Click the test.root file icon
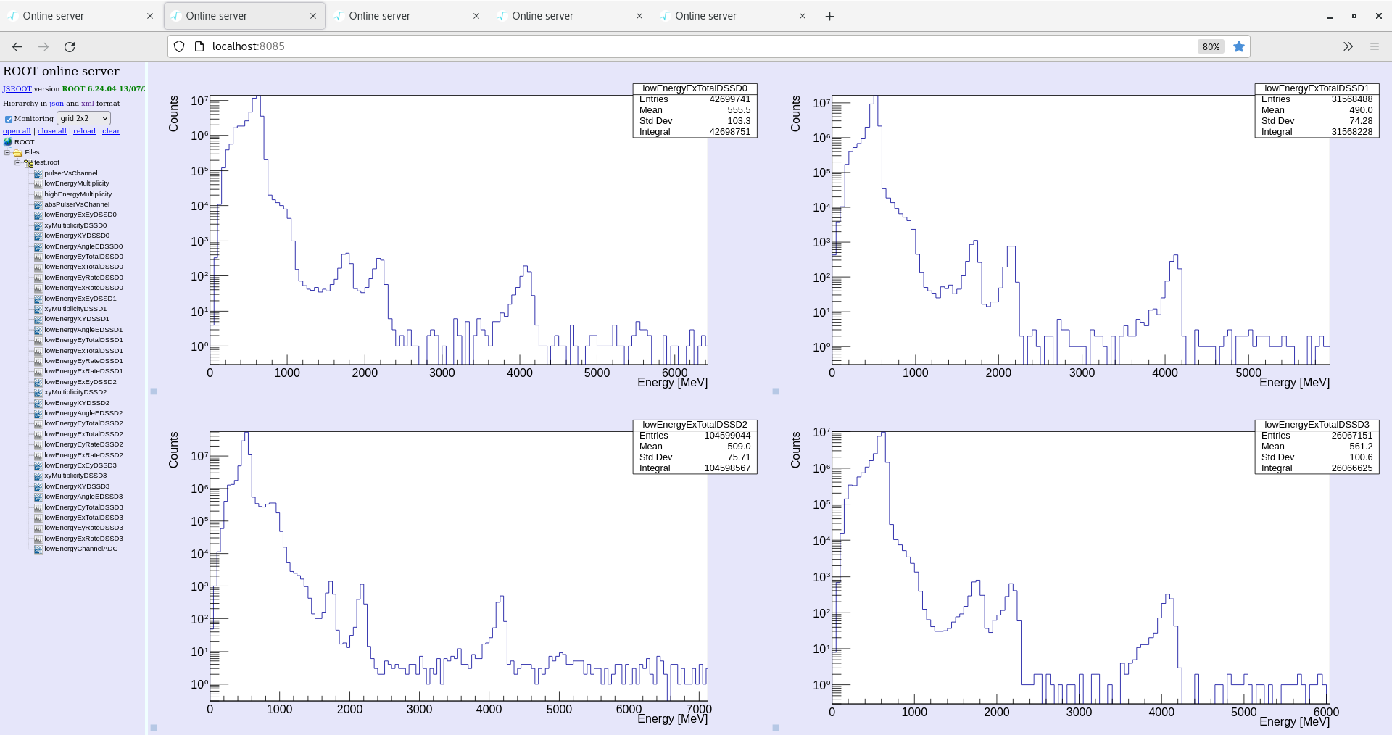This screenshot has width=1392, height=735. (x=28, y=163)
